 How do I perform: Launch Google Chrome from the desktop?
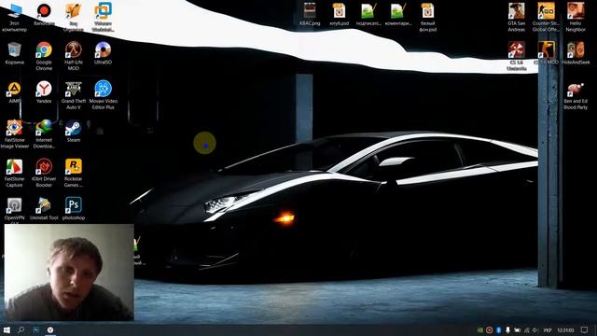coord(44,56)
